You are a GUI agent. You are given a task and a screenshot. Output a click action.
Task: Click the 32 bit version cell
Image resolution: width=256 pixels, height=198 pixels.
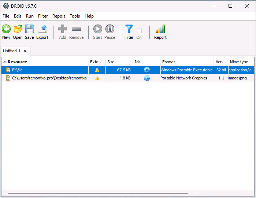[221, 70]
